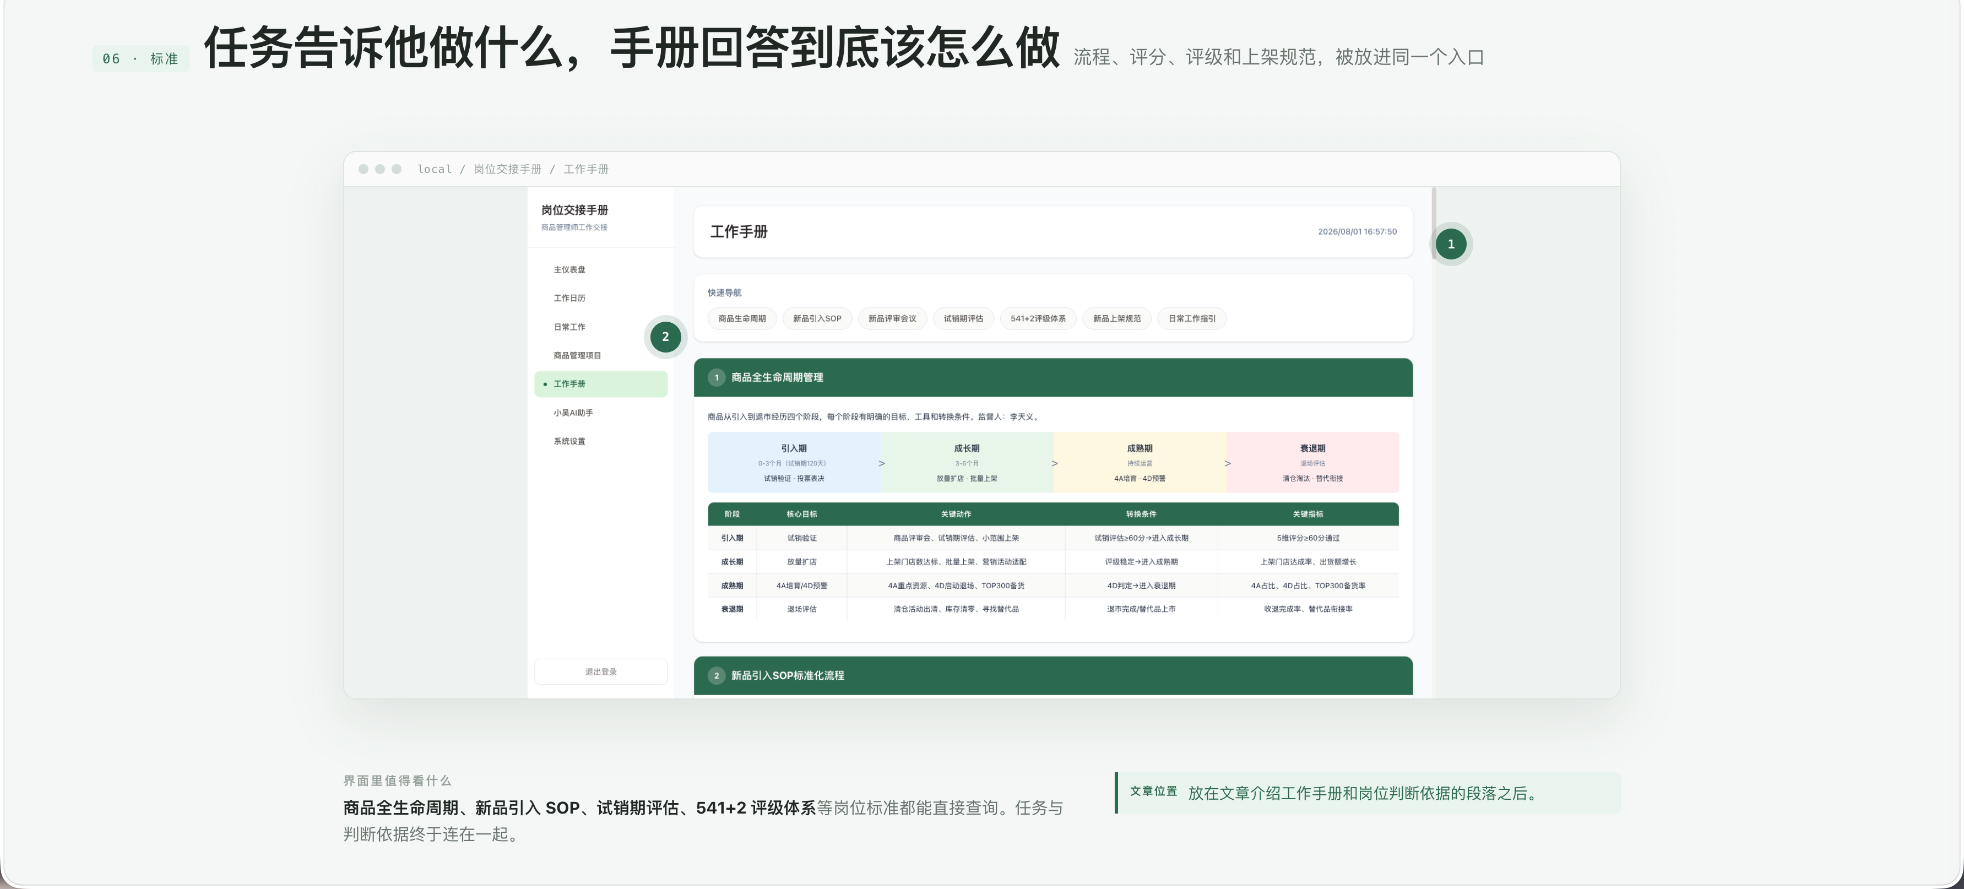
Task: Click cell 5维评分≥60分通过
Action: 1308,538
